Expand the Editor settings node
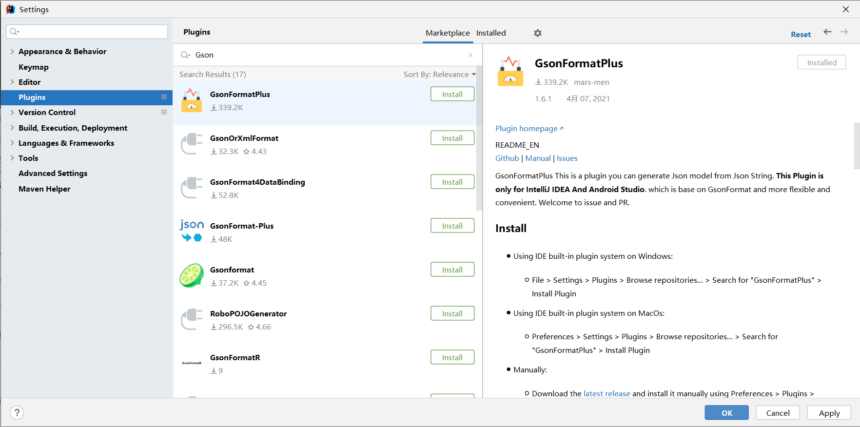This screenshot has width=860, height=427. (x=12, y=82)
